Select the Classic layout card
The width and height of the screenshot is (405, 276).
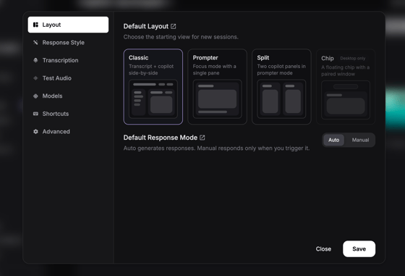(153, 87)
